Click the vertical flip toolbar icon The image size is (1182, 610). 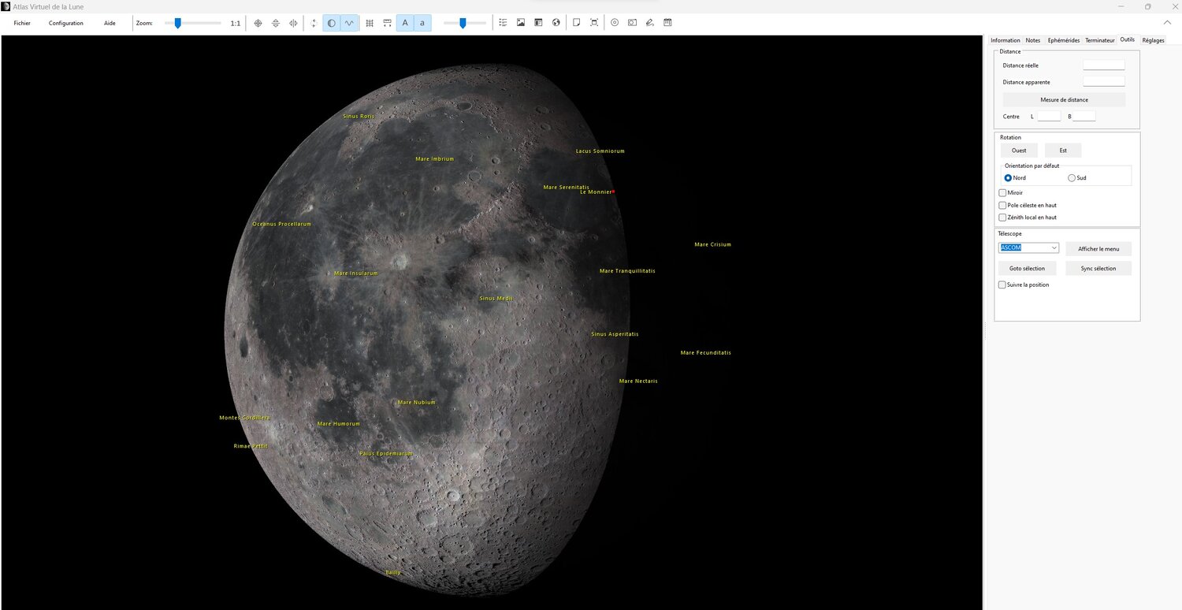(276, 23)
